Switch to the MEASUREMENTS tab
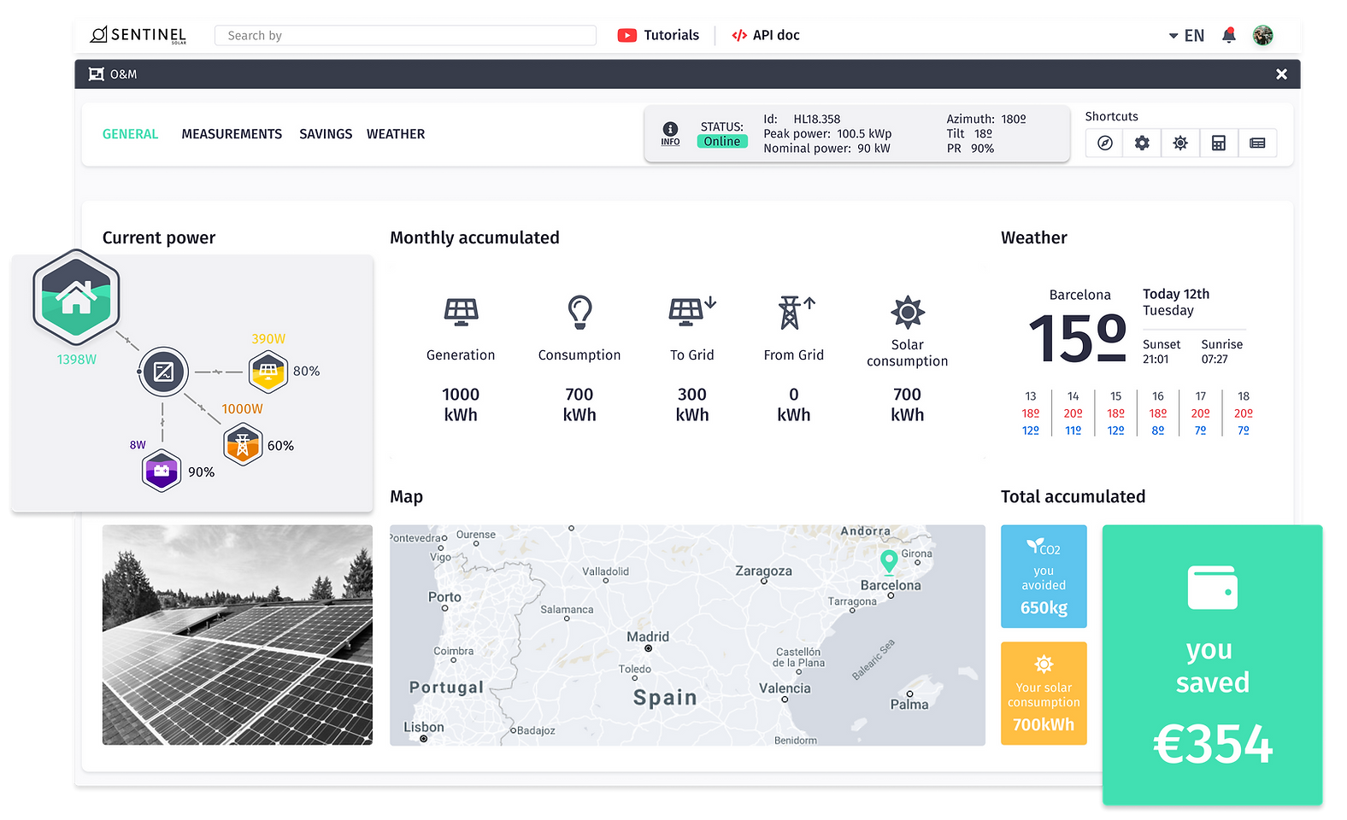The height and width of the screenshot is (820, 1347). pos(232,134)
